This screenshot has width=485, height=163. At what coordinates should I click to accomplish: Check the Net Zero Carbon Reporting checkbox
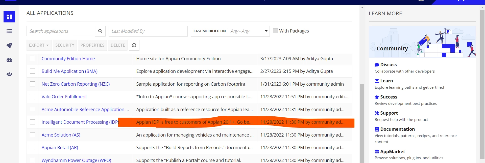(x=33, y=84)
